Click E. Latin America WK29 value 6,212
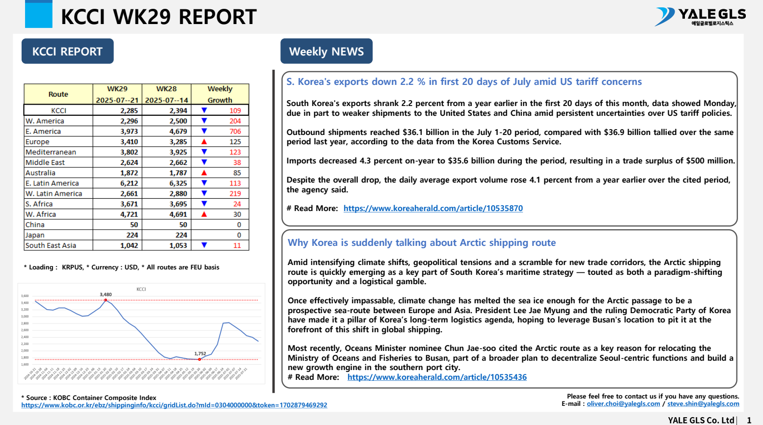This screenshot has width=763, height=425. click(129, 183)
